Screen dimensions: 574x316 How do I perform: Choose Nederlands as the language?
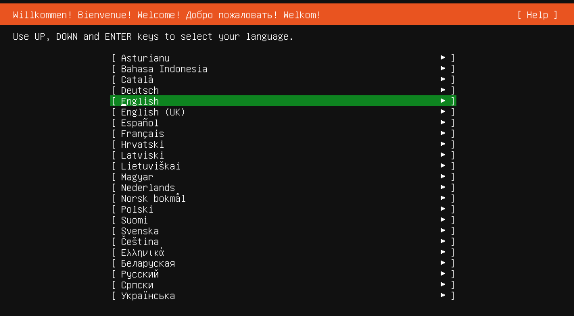283,187
